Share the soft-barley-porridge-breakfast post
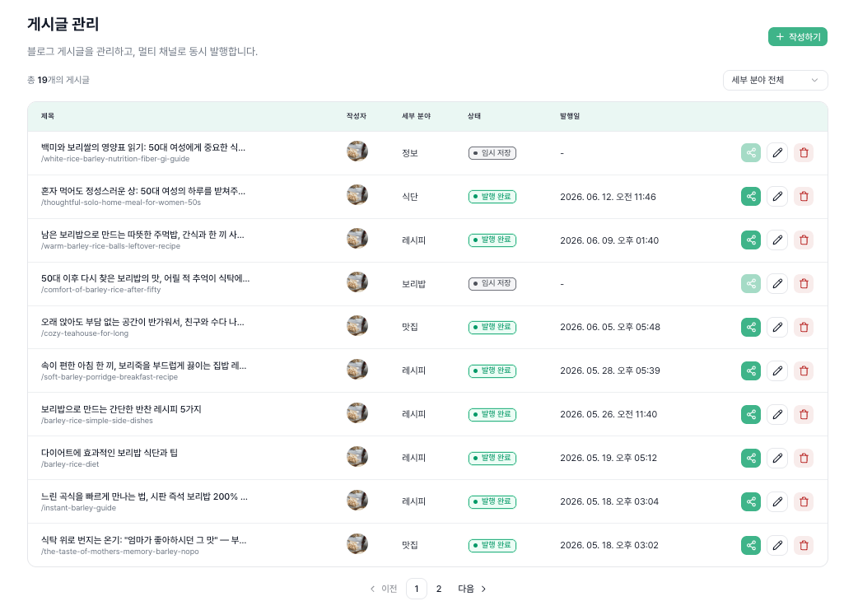This screenshot has height=615, width=858. (751, 370)
